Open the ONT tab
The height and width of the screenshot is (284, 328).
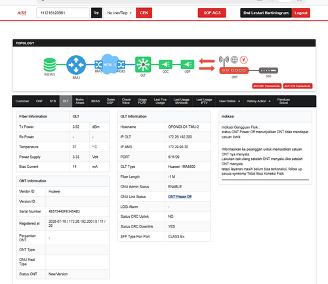(x=39, y=101)
